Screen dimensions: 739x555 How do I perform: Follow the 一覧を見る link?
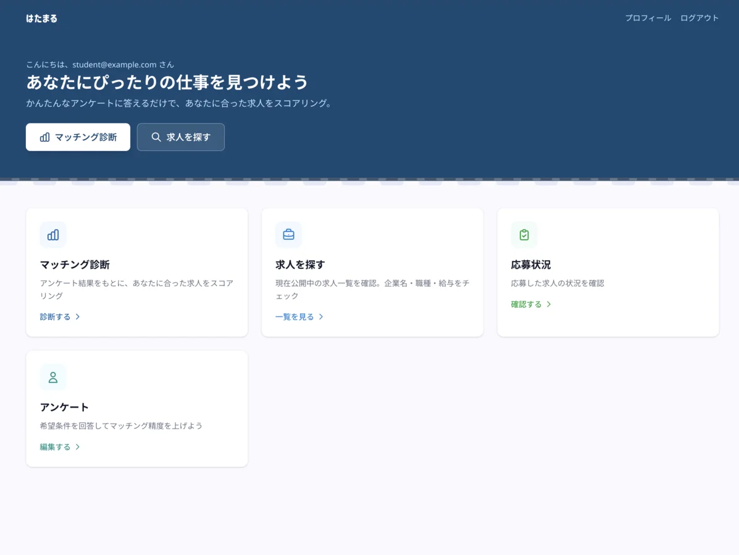click(x=294, y=316)
